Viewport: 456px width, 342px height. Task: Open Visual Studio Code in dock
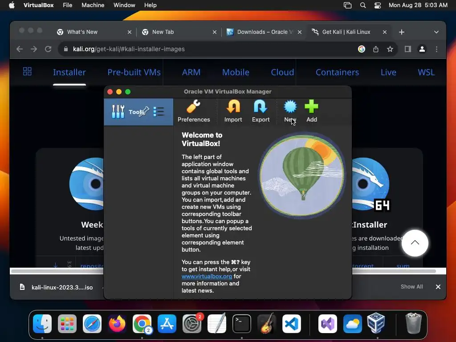point(291,324)
